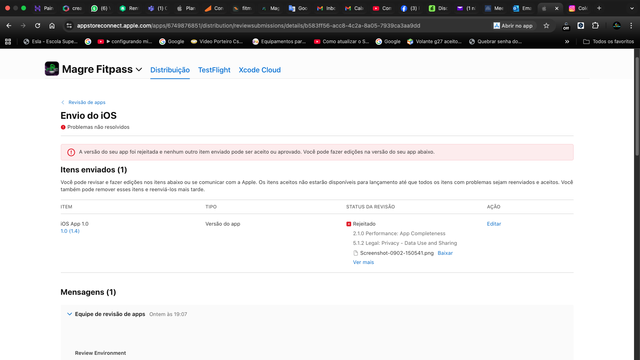Switch to the Disc browser tab

click(438, 8)
